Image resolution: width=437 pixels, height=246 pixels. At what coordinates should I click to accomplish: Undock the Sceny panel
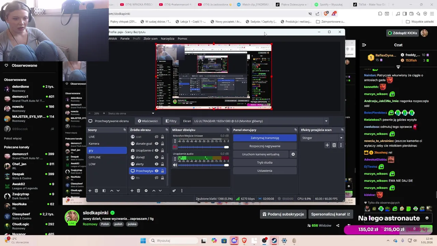click(x=125, y=130)
